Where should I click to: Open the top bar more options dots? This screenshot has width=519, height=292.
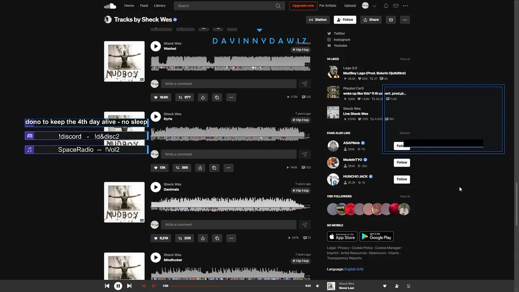point(405,6)
